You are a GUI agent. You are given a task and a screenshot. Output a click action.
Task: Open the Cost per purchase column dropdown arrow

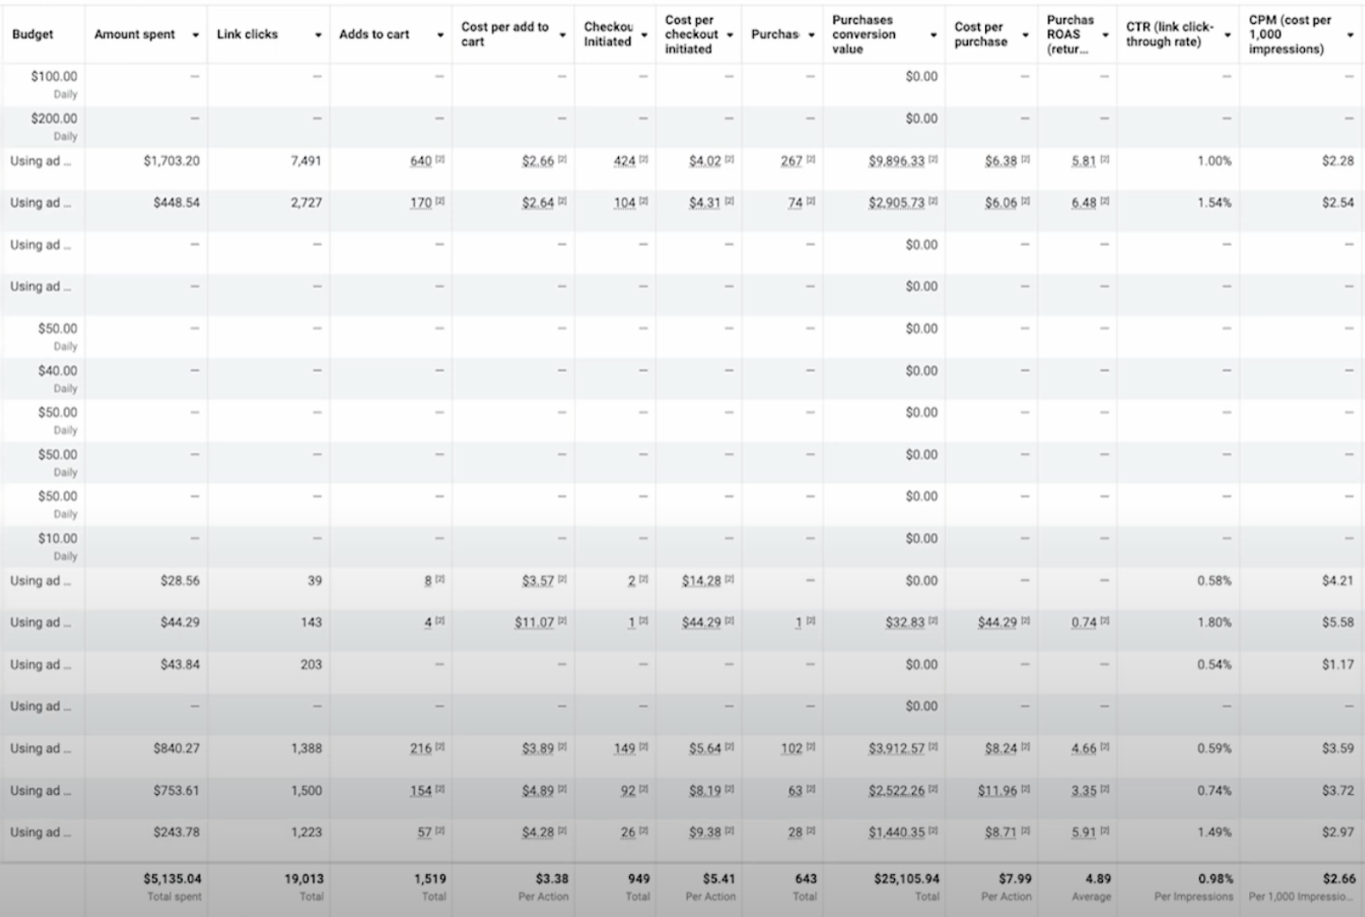pyautogui.click(x=1025, y=35)
